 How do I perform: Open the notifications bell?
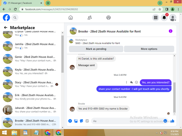tap(164, 18)
